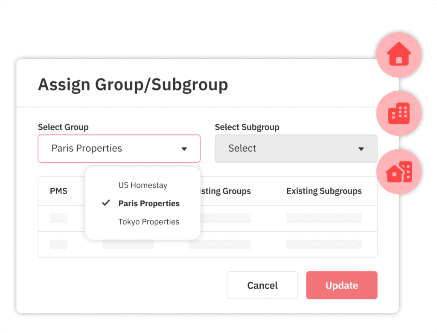This screenshot has height=333, width=437.
Task: Click the PMS column header
Action: (58, 191)
